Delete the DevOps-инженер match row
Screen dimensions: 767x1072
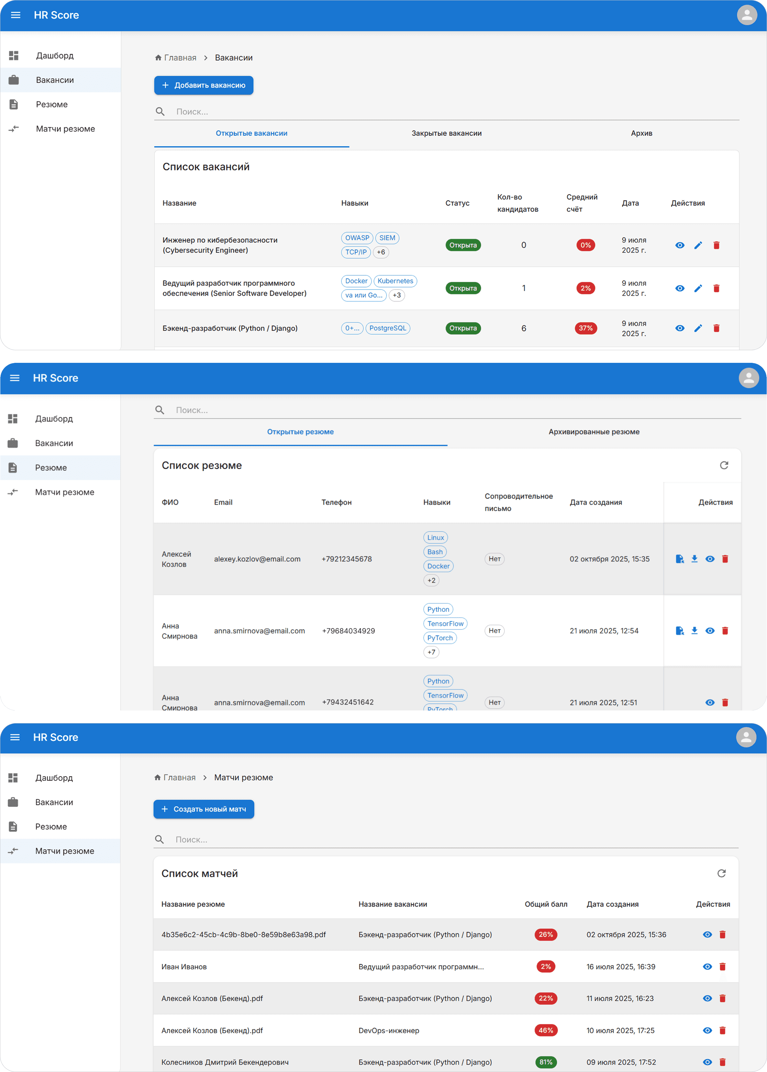click(722, 1031)
